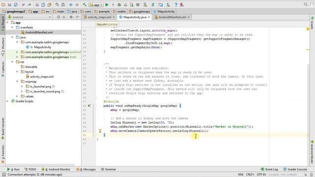Open the Gradle Console
This screenshot has height=177, width=315.
pyautogui.click(x=295, y=169)
